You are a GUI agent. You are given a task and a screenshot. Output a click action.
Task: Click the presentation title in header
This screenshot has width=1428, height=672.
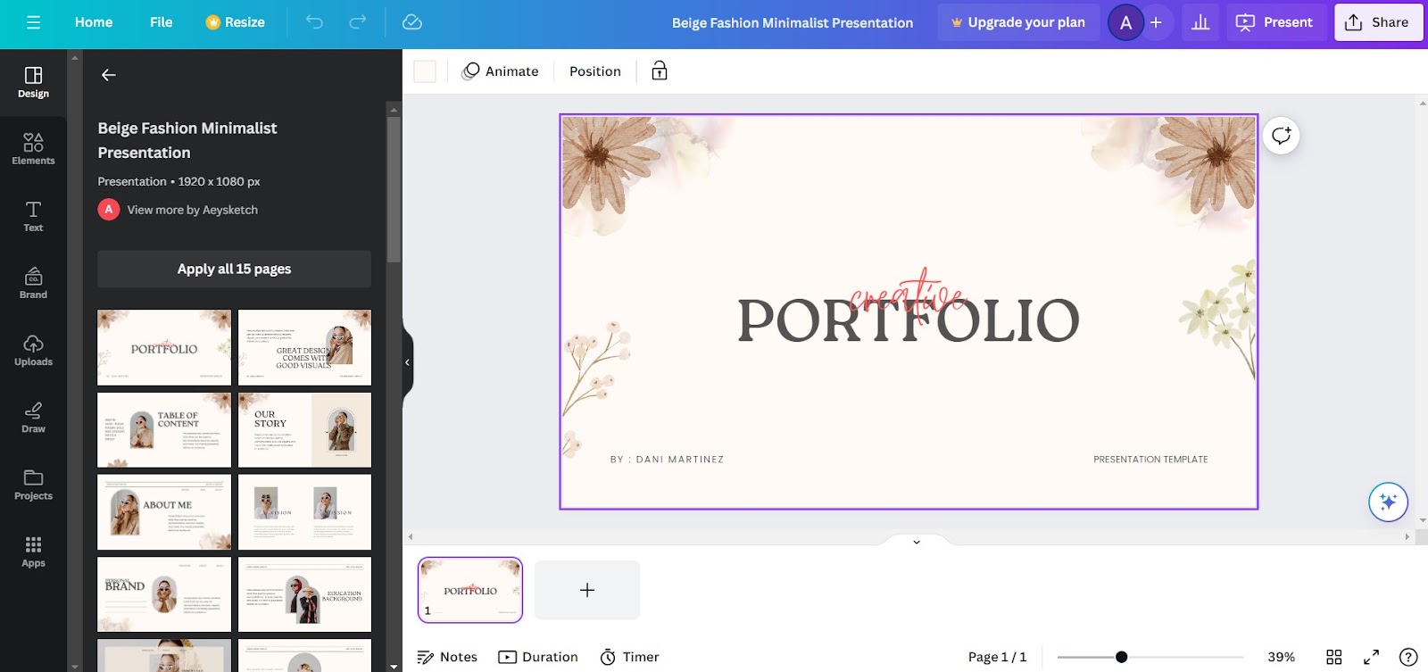(793, 22)
